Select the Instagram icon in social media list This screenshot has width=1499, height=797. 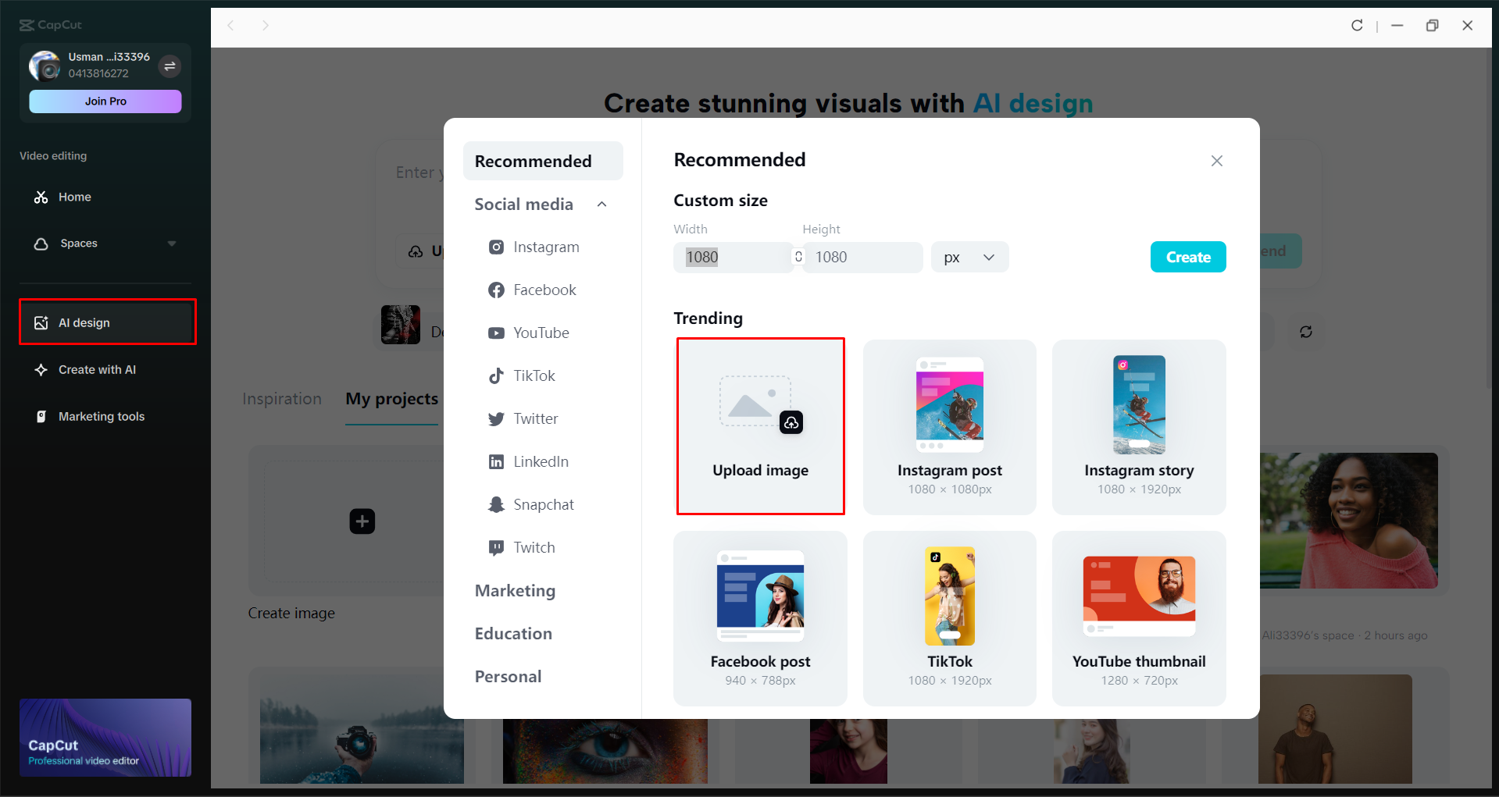click(x=497, y=247)
